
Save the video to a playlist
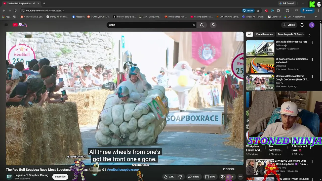[210, 177]
